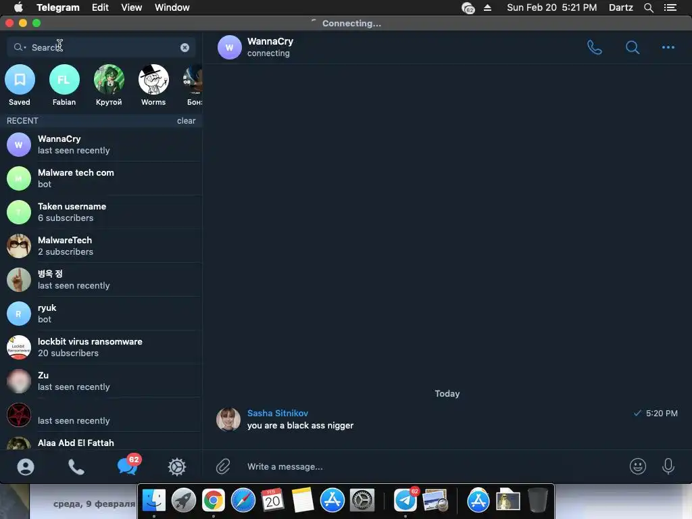Click Sasha Sitnikov message avatar
Screen dimensions: 692x519
click(x=228, y=419)
